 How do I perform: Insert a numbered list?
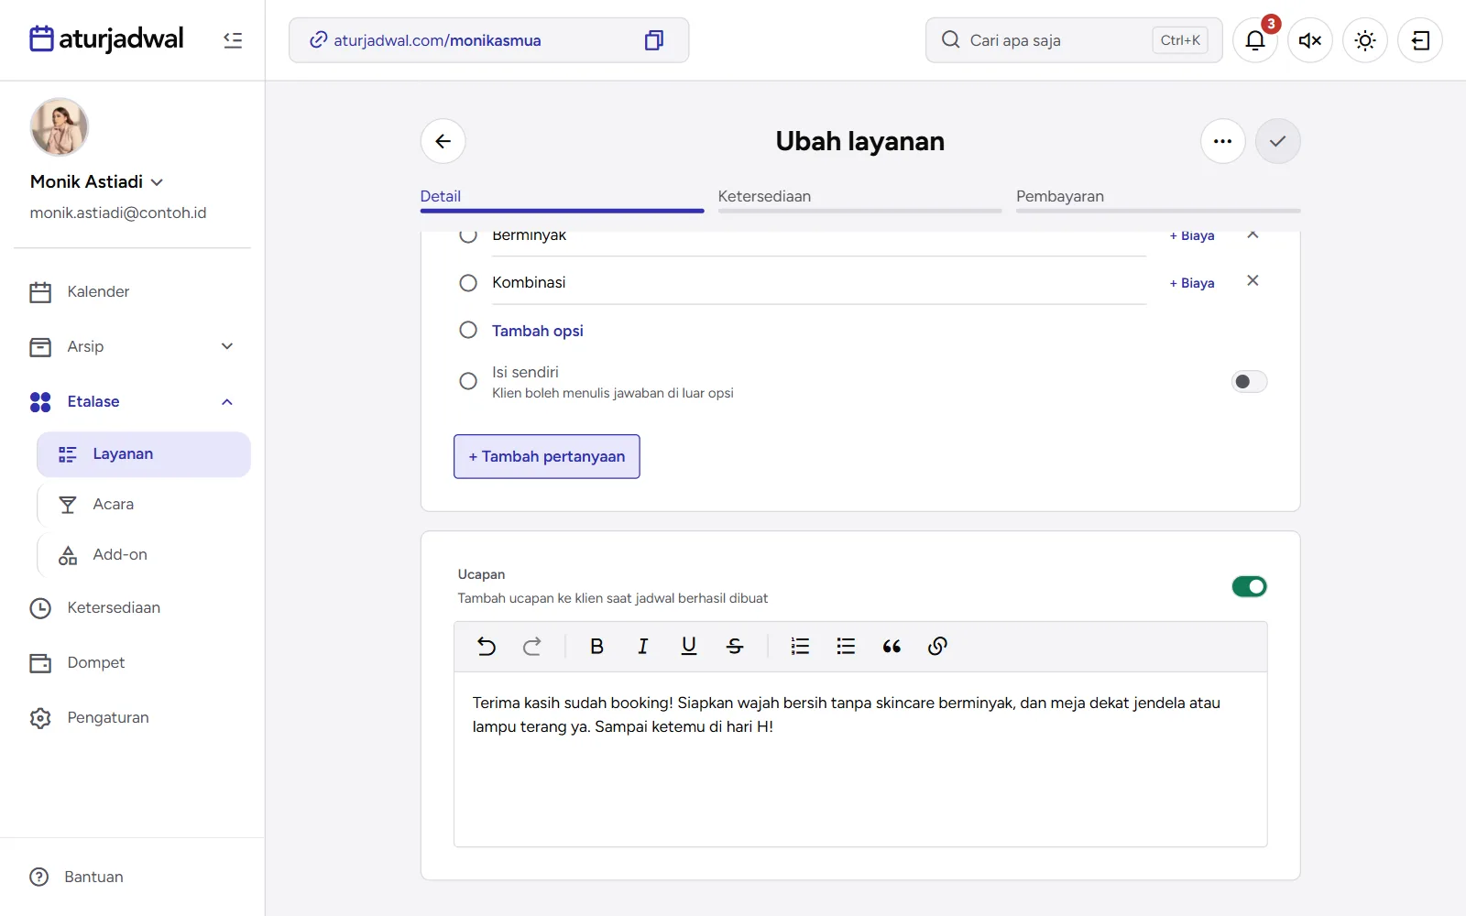(800, 647)
